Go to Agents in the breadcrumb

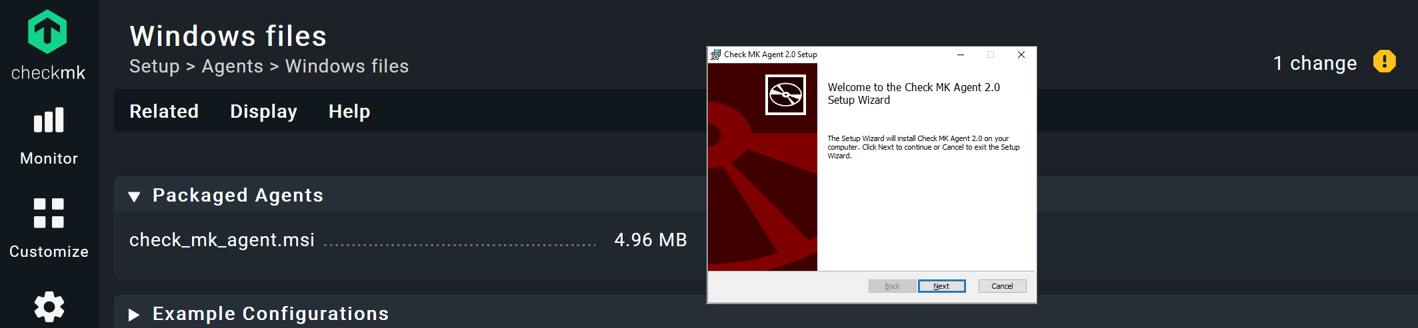click(x=232, y=67)
